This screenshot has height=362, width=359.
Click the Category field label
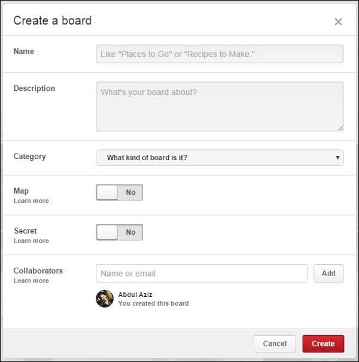29,157
